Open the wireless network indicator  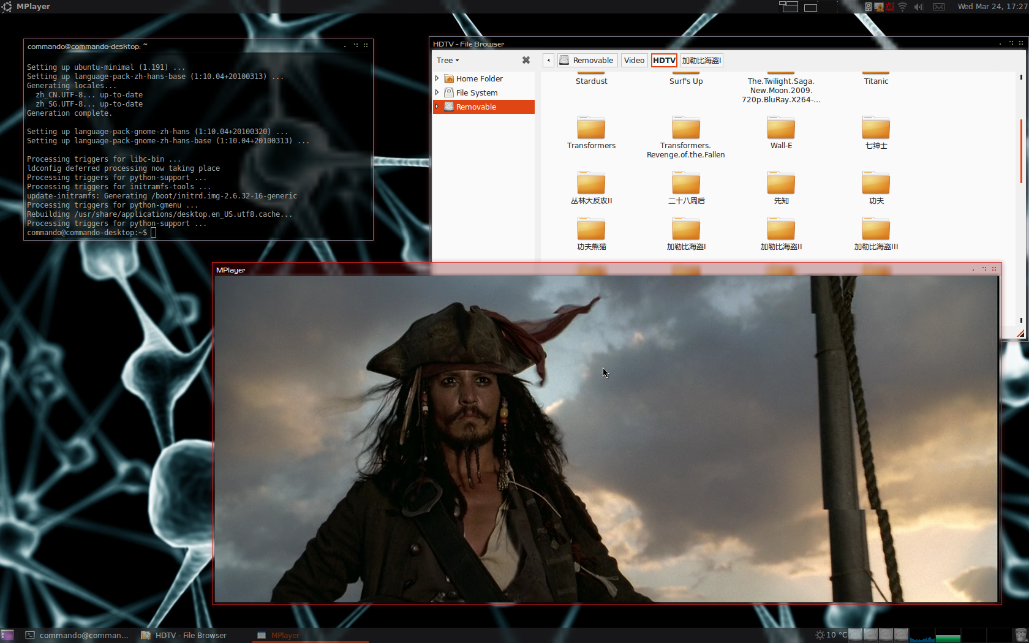902,7
